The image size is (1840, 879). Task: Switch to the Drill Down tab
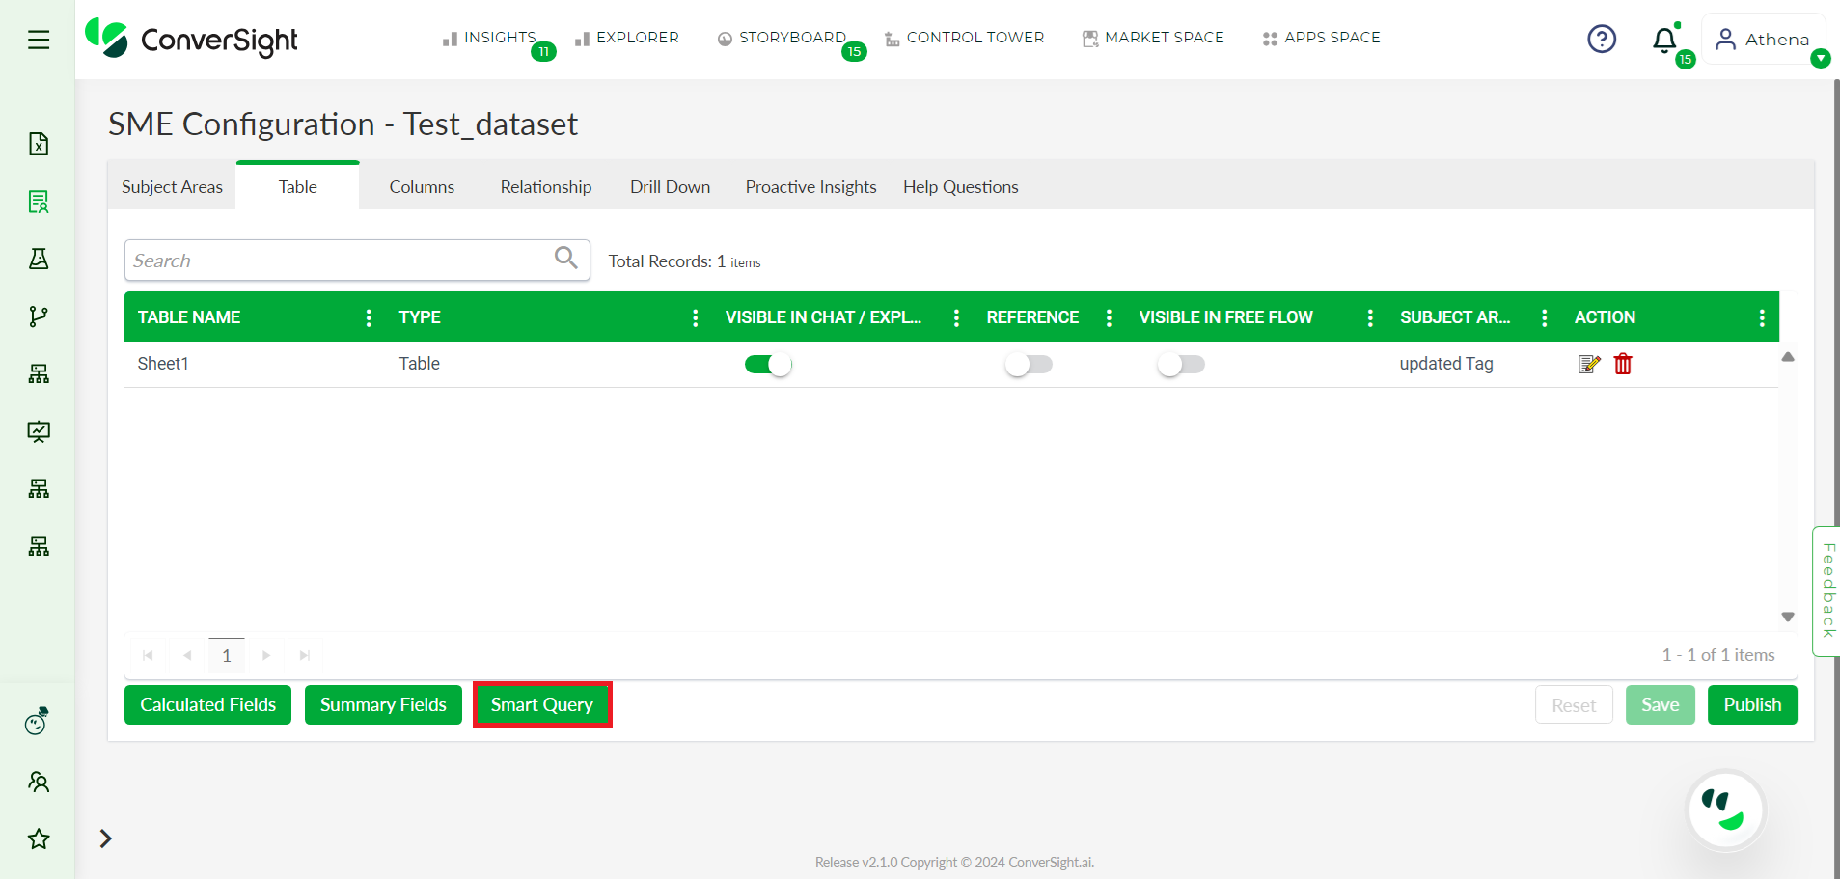tap(670, 187)
